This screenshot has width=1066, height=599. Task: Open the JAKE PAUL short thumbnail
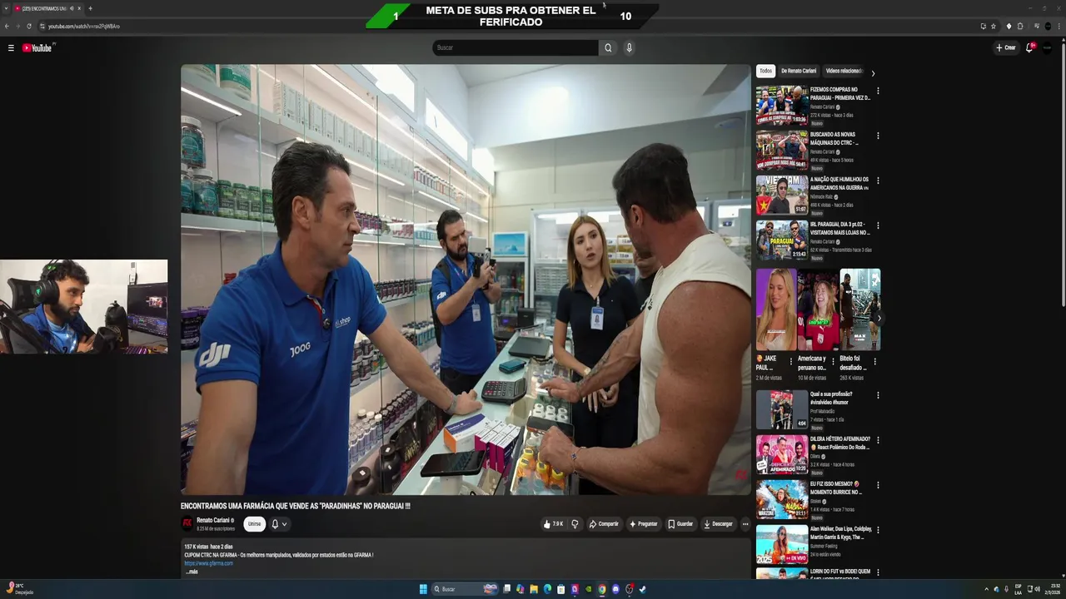775,309
